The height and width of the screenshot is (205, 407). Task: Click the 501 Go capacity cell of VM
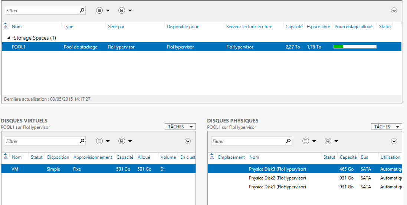(123, 169)
